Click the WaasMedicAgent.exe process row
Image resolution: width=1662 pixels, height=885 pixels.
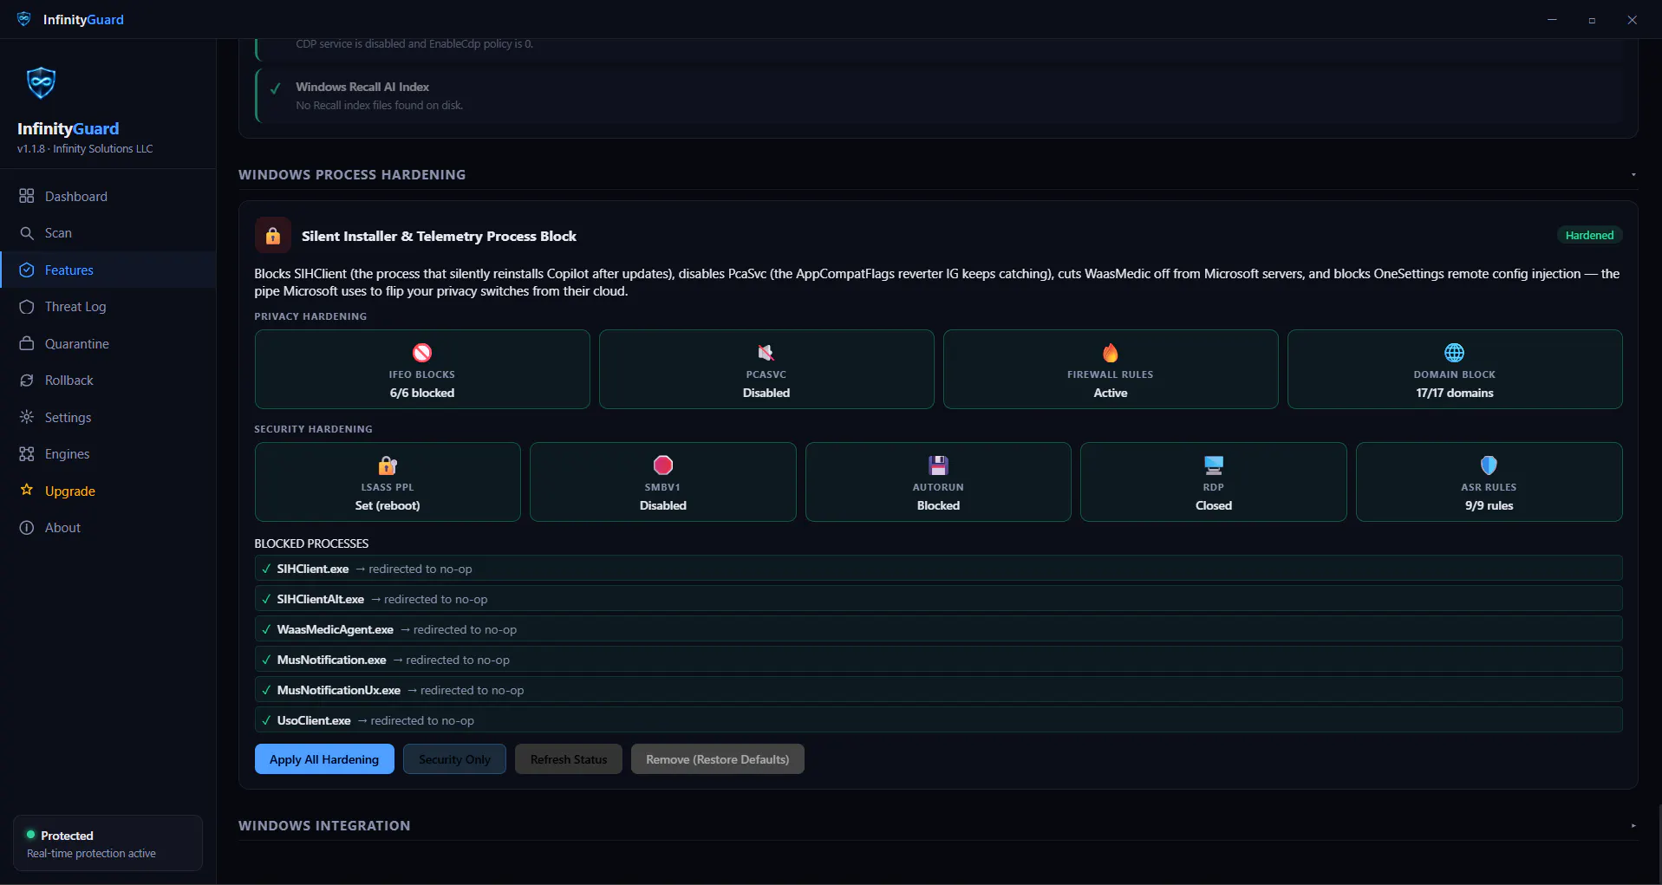coord(938,629)
